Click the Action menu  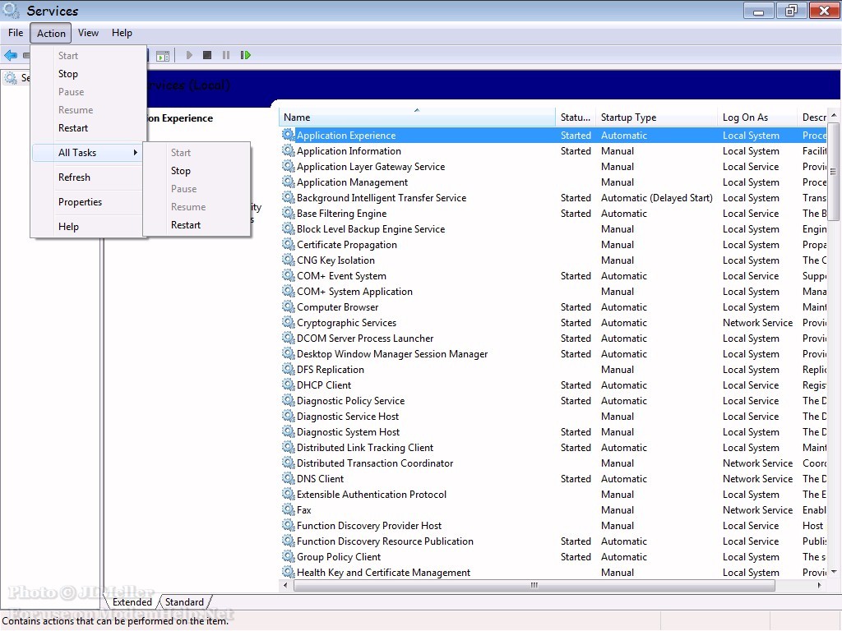coord(51,33)
